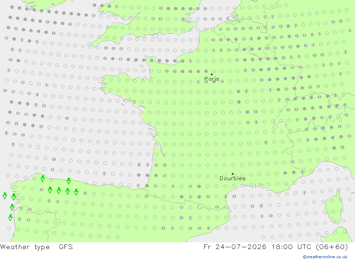Click the black dot marking Dourbies

pyautogui.click(x=233, y=174)
